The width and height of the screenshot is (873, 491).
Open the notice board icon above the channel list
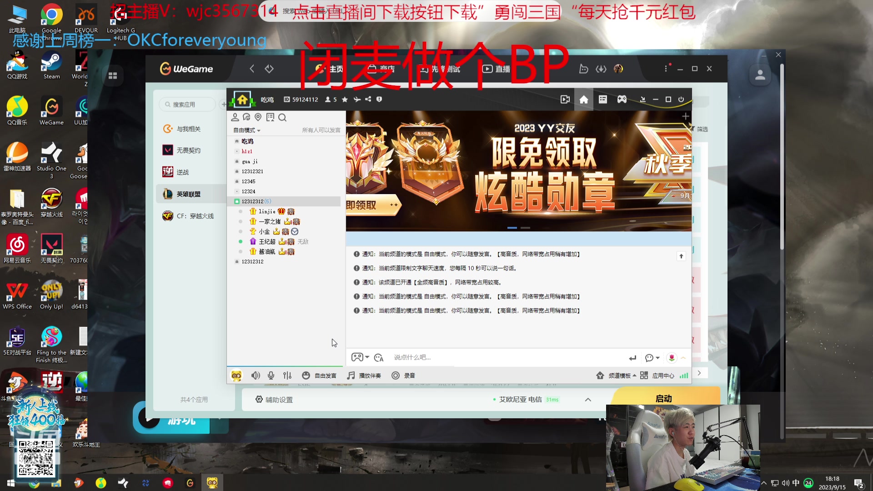pos(271,117)
